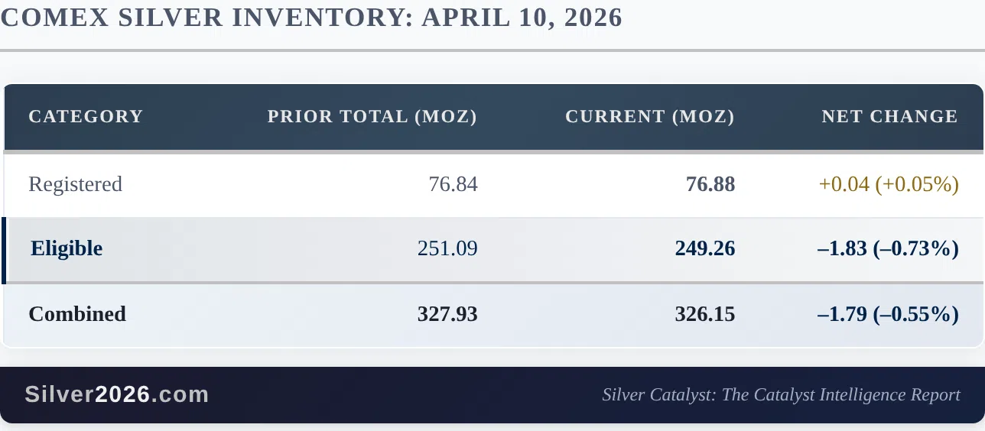Select the Eligible row label

click(67, 248)
